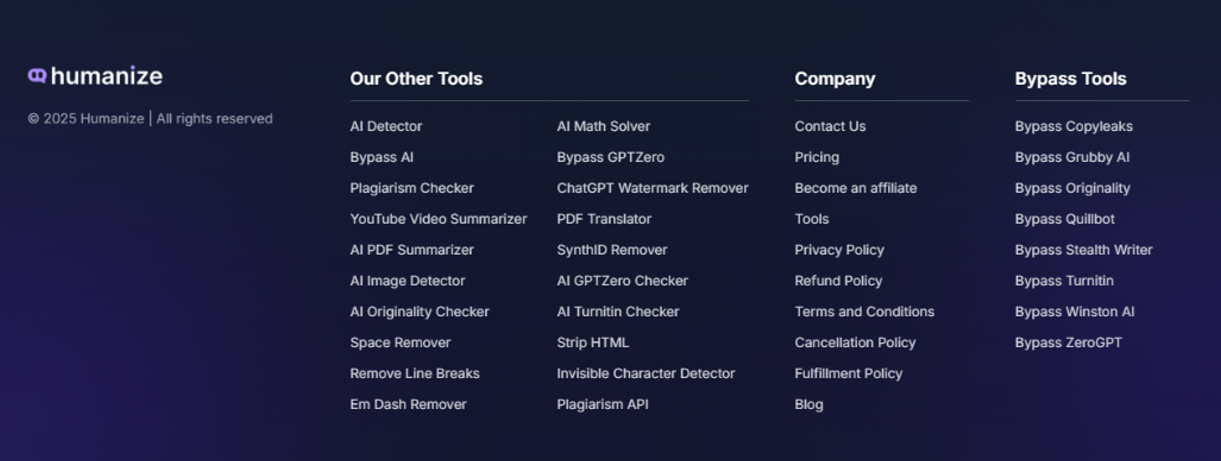Open Bypass Stealth Writer
Image resolution: width=1221 pixels, height=461 pixels.
click(1084, 250)
